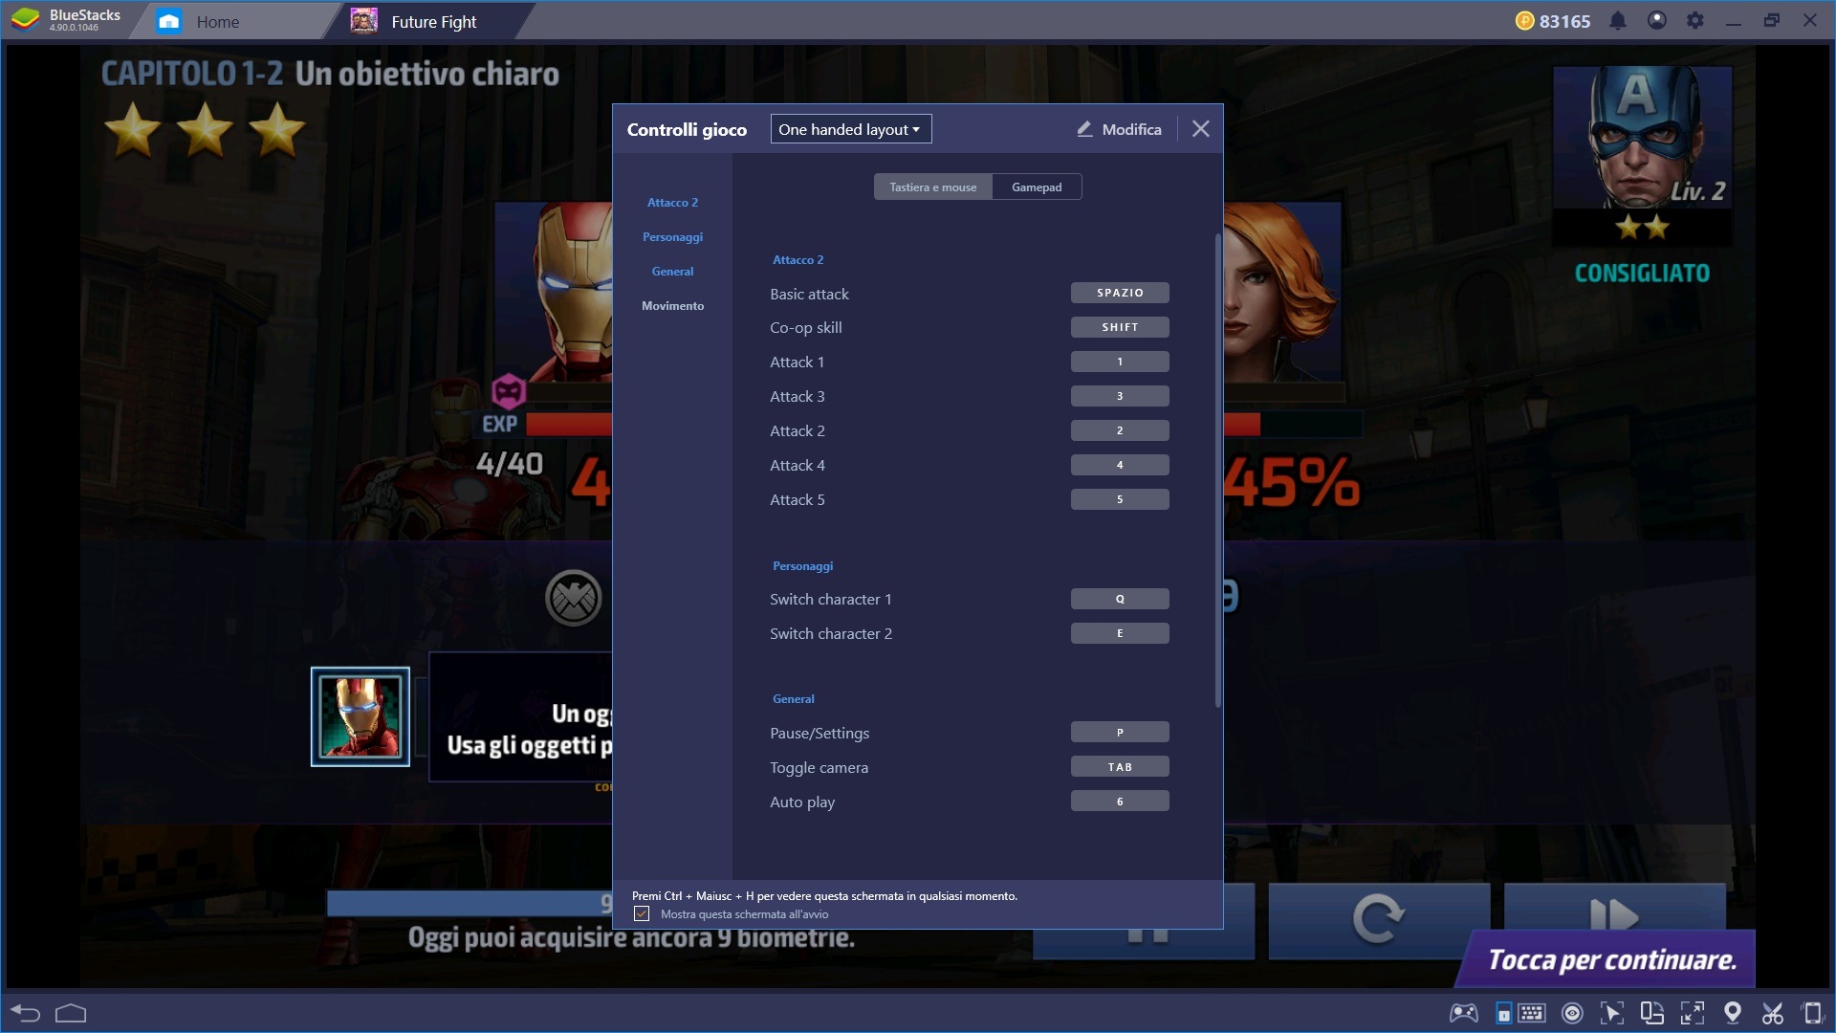1836x1033 pixels.
Task: Select the Tastiera e mouse tab
Action: (x=932, y=187)
